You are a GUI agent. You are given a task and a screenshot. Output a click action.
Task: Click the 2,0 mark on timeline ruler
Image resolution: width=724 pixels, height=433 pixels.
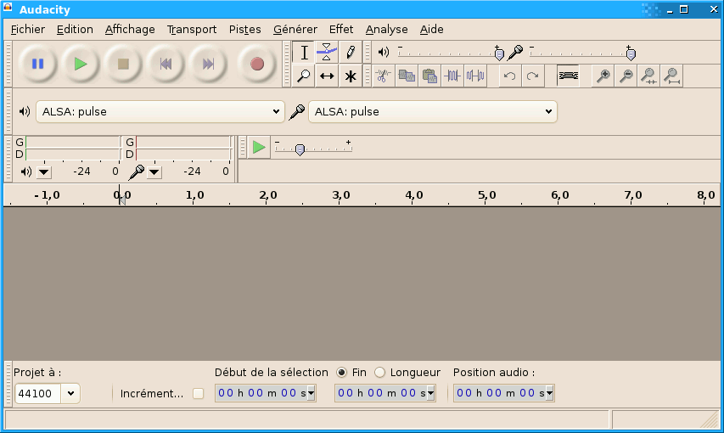point(268,195)
